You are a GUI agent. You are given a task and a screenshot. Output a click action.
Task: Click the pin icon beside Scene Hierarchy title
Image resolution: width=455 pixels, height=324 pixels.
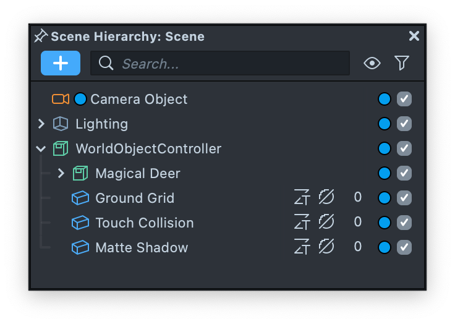(41, 36)
